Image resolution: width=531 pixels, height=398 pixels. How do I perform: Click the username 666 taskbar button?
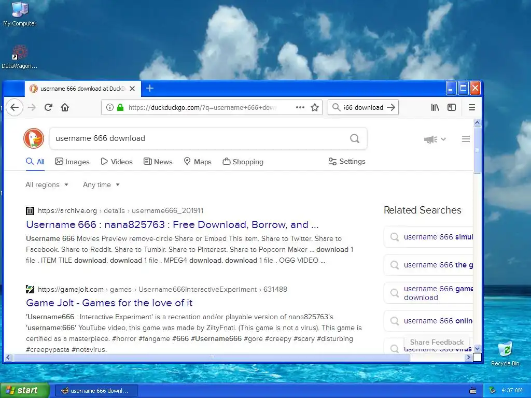pyautogui.click(x=96, y=391)
